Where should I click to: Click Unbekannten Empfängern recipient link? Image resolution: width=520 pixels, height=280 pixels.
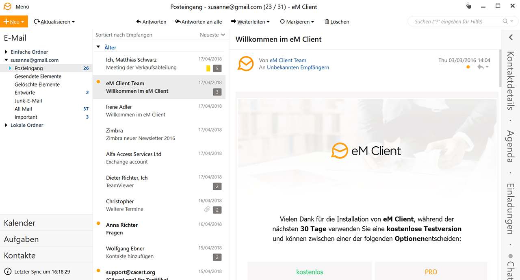pyautogui.click(x=298, y=67)
